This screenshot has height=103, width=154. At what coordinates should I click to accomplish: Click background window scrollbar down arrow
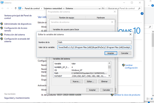point(153,95)
